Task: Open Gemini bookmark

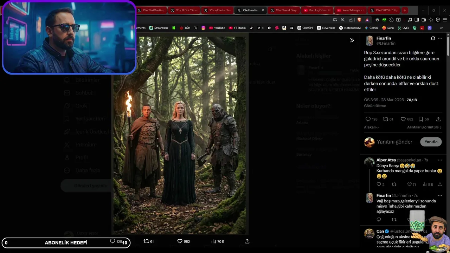Action: coord(372,28)
